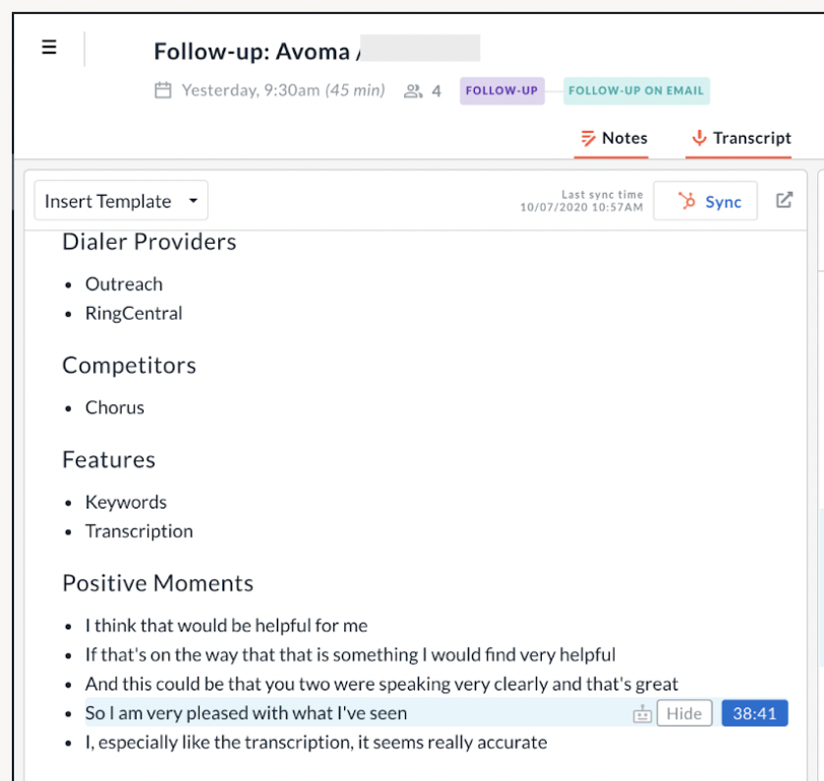Click the calendar icon beside meeting date

tap(163, 90)
